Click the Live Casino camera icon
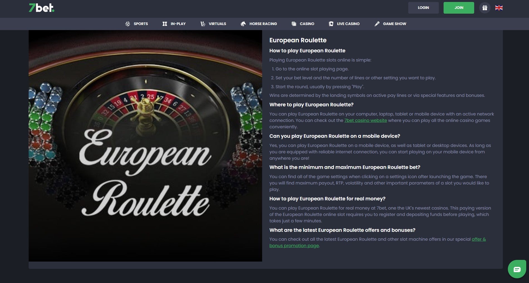The image size is (529, 283). pos(331,24)
